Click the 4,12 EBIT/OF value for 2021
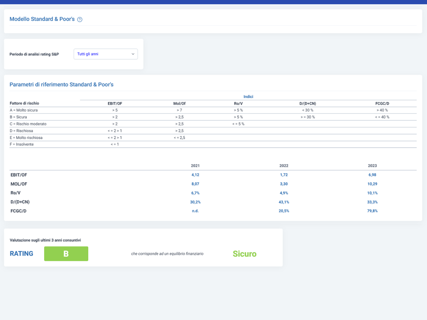 [195, 175]
